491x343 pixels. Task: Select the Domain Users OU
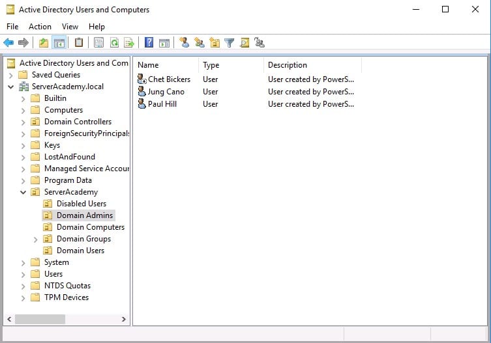pyautogui.click(x=80, y=251)
